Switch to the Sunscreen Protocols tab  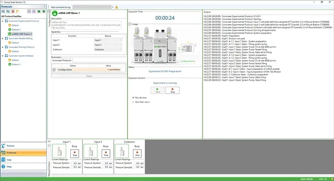[x=62, y=60]
